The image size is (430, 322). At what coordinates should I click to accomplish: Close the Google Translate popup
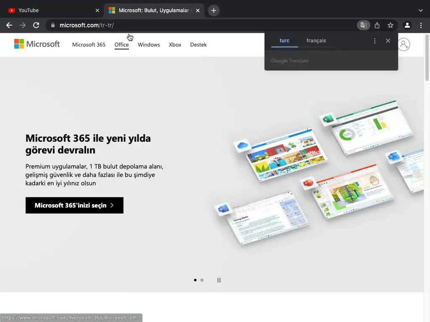point(388,41)
